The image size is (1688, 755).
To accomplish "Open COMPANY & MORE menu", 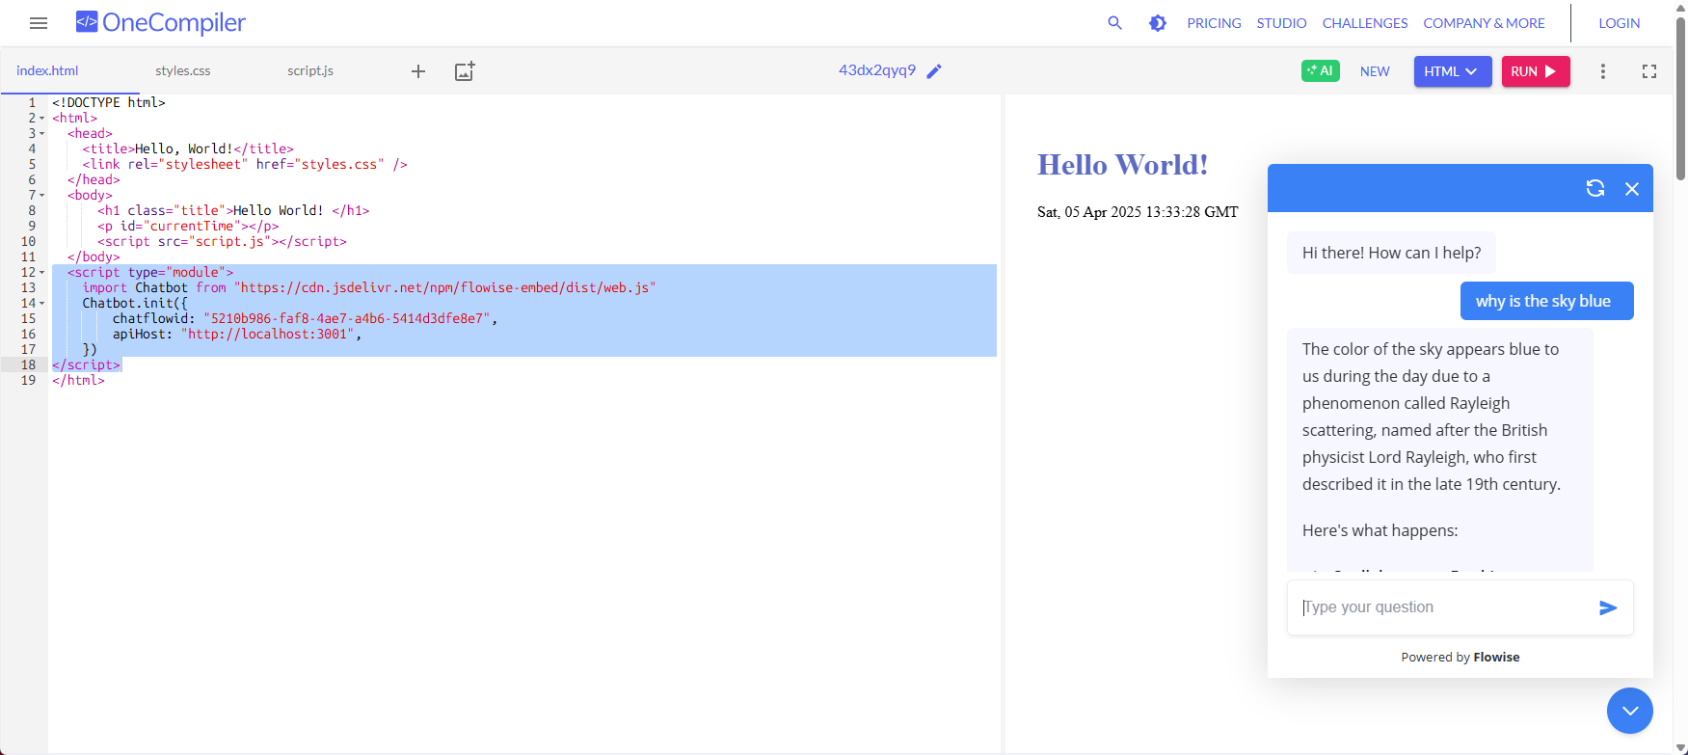I will click(x=1484, y=23).
